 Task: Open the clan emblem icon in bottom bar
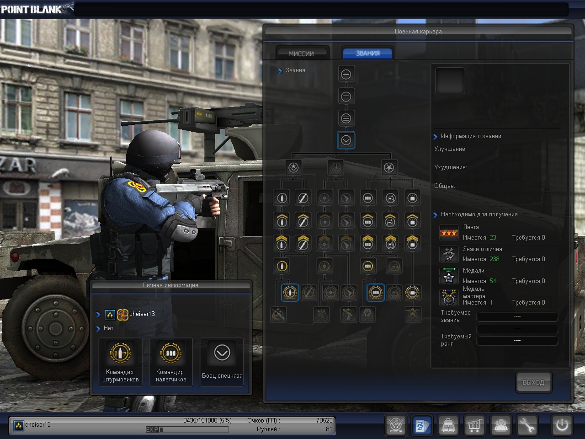point(396,425)
